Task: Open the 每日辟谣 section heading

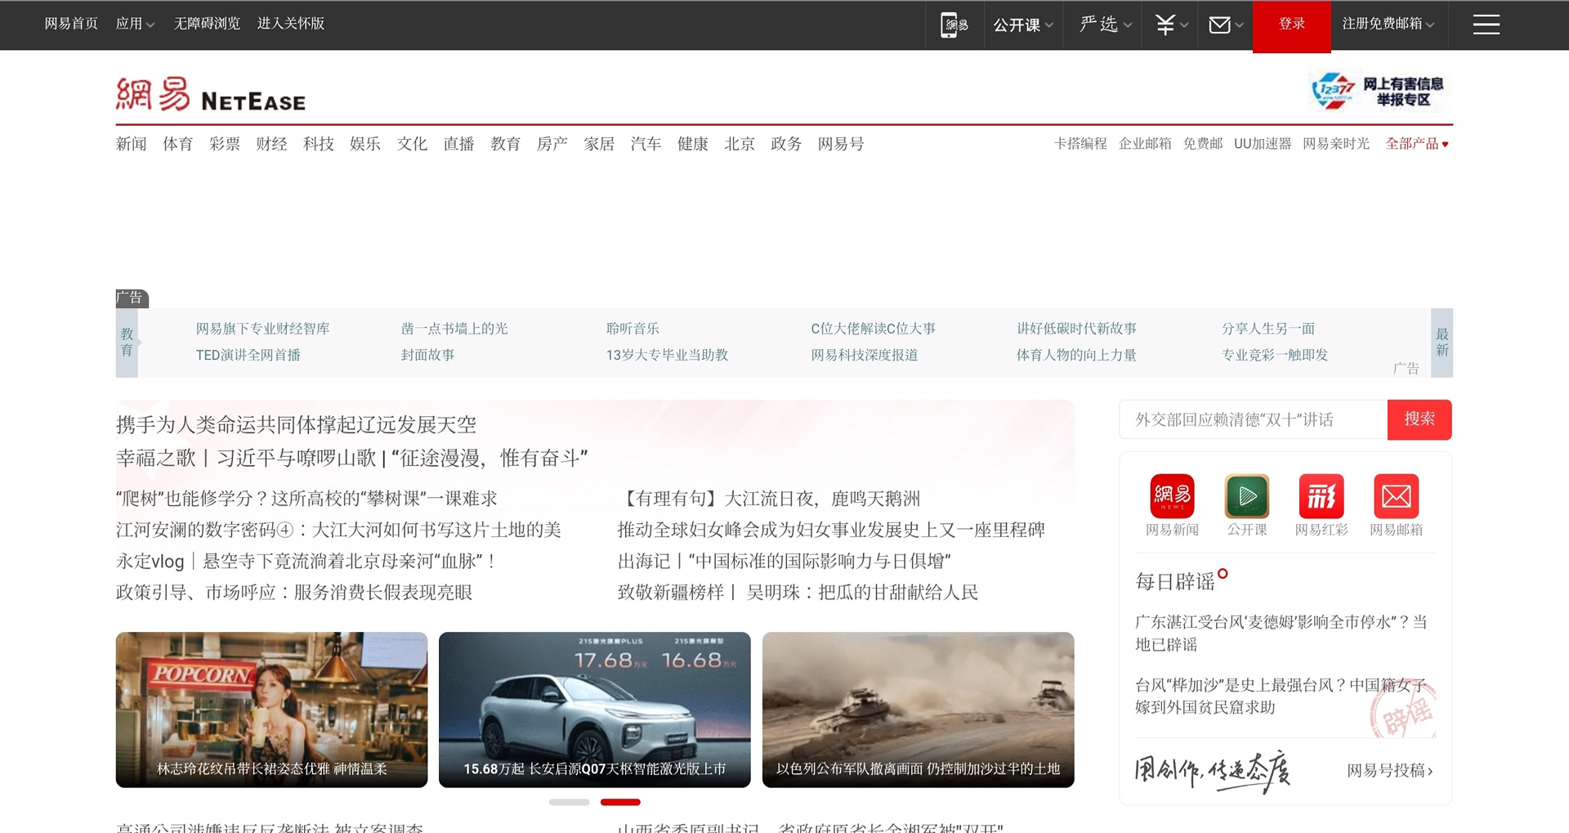Action: point(1175,582)
